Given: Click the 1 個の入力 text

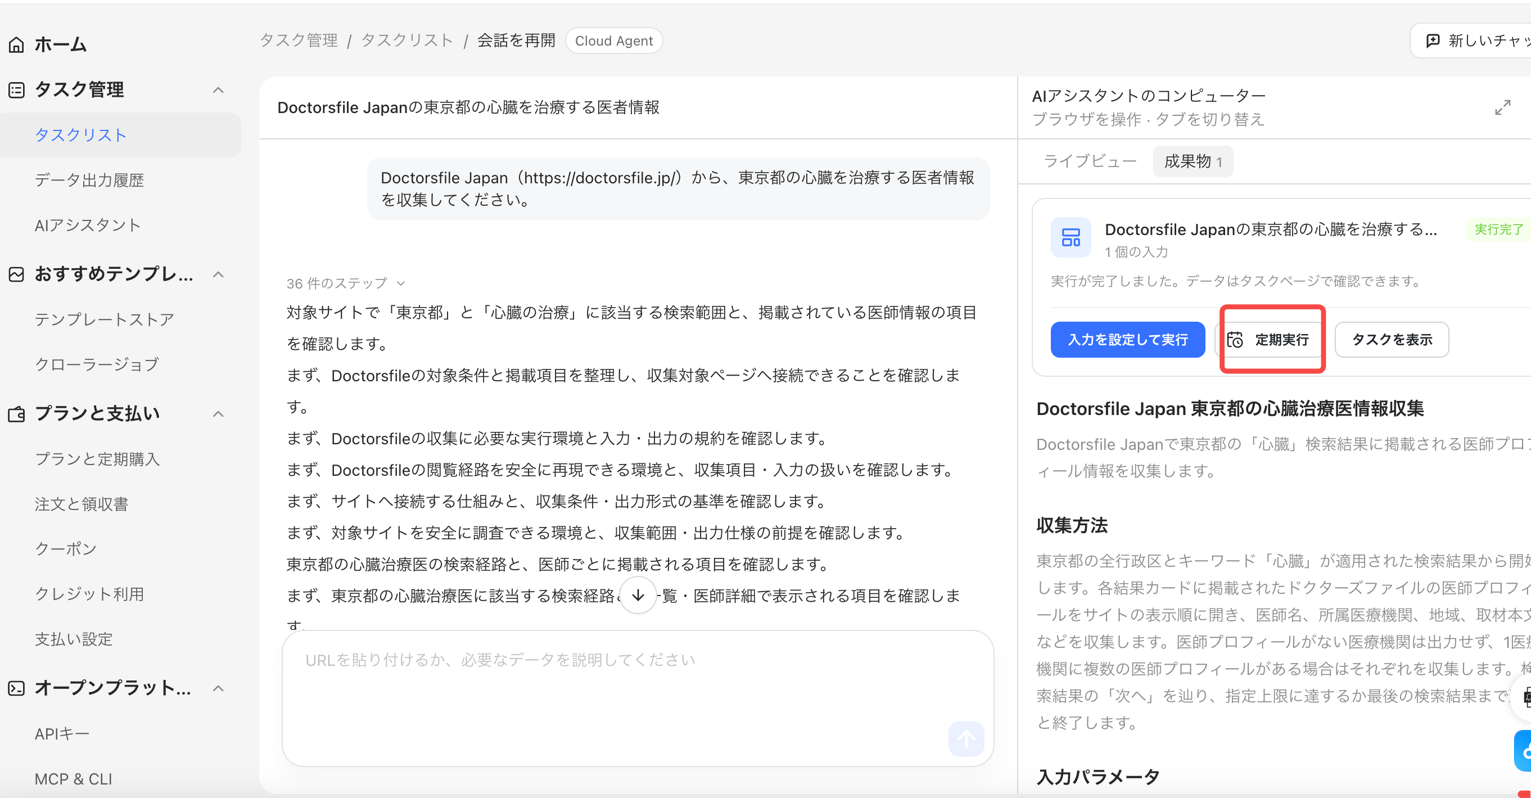Looking at the screenshot, I should coord(1136,252).
